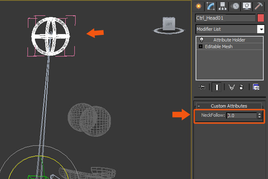
Task: Click Remove Modifier from stack icon
Action: 241,87
